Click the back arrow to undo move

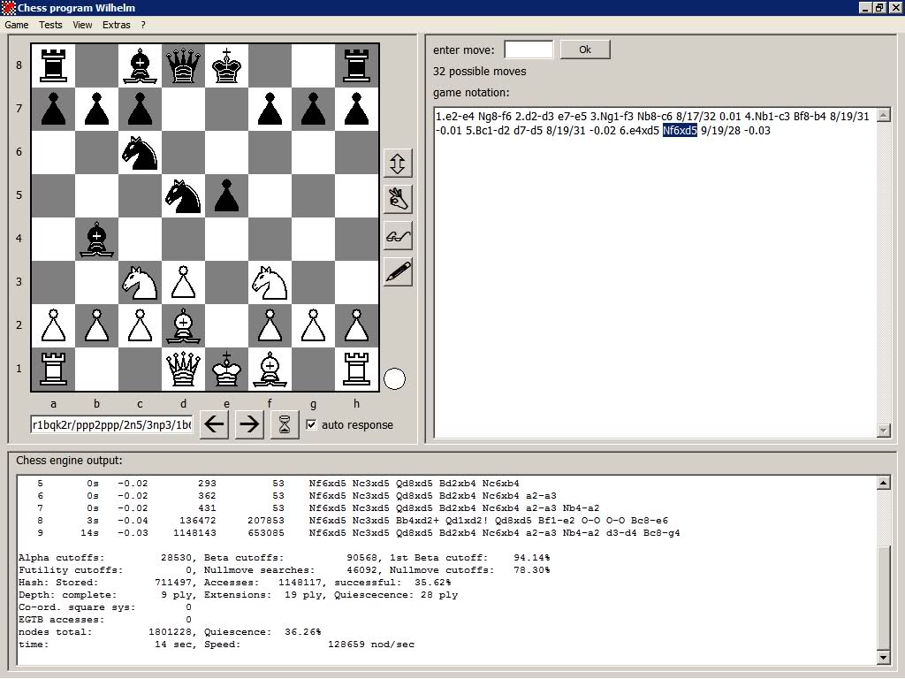click(214, 424)
